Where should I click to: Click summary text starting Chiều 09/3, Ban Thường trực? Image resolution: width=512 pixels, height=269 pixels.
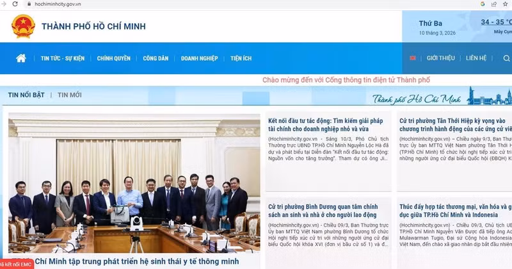click(328, 234)
